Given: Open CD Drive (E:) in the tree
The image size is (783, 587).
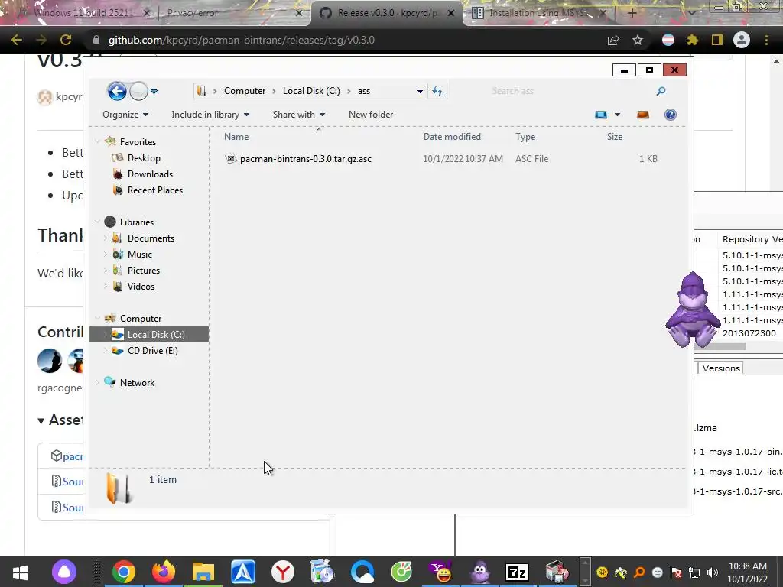Looking at the screenshot, I should point(152,351).
